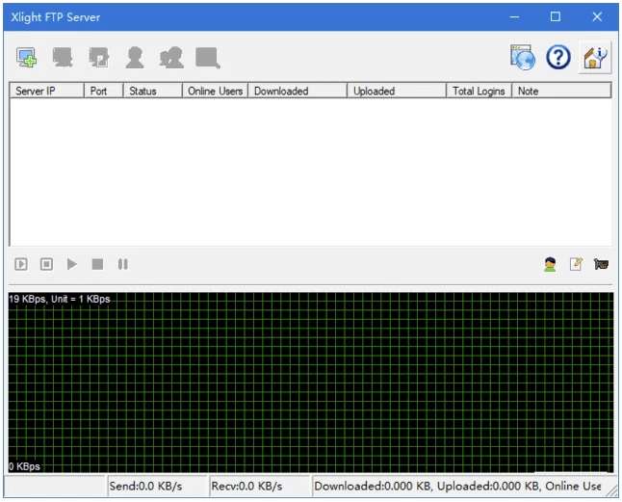Open the modify virtual server configuration icon

pos(99,58)
